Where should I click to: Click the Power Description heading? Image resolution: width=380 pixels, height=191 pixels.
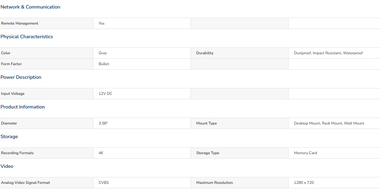pyautogui.click(x=21, y=77)
